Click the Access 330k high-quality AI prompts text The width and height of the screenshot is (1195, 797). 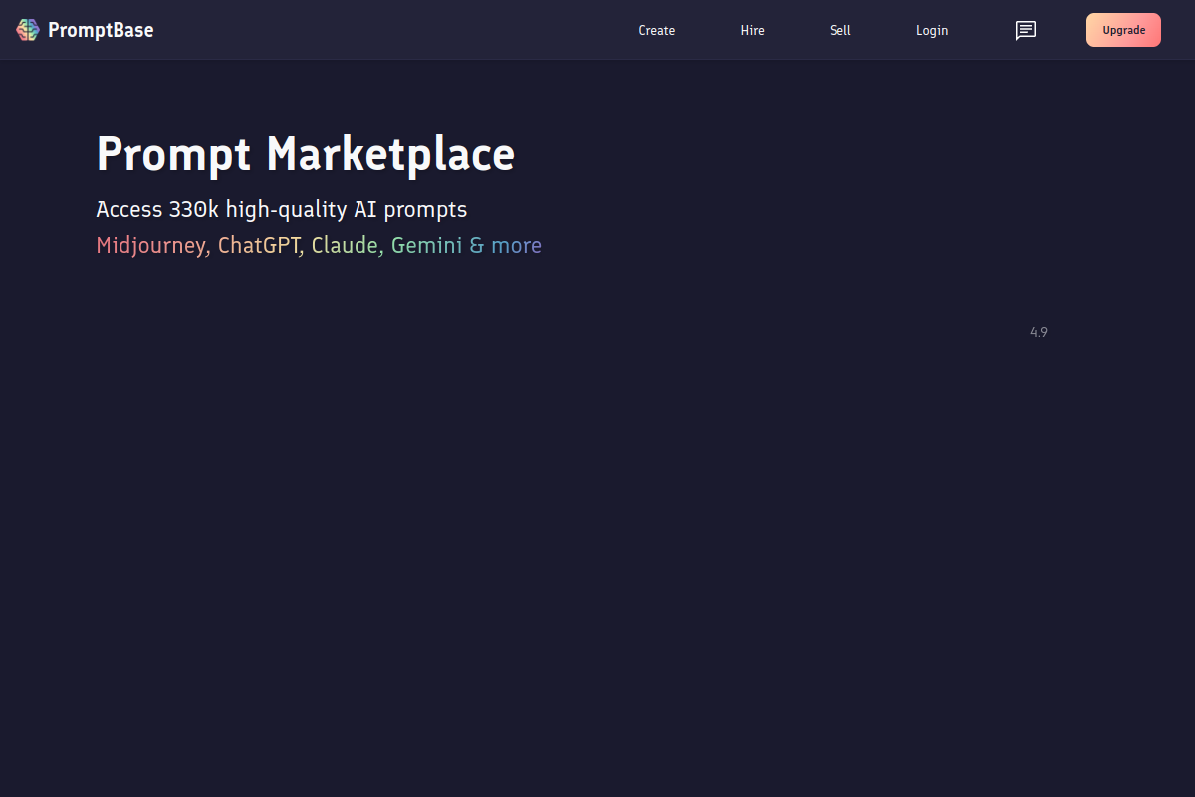(282, 210)
